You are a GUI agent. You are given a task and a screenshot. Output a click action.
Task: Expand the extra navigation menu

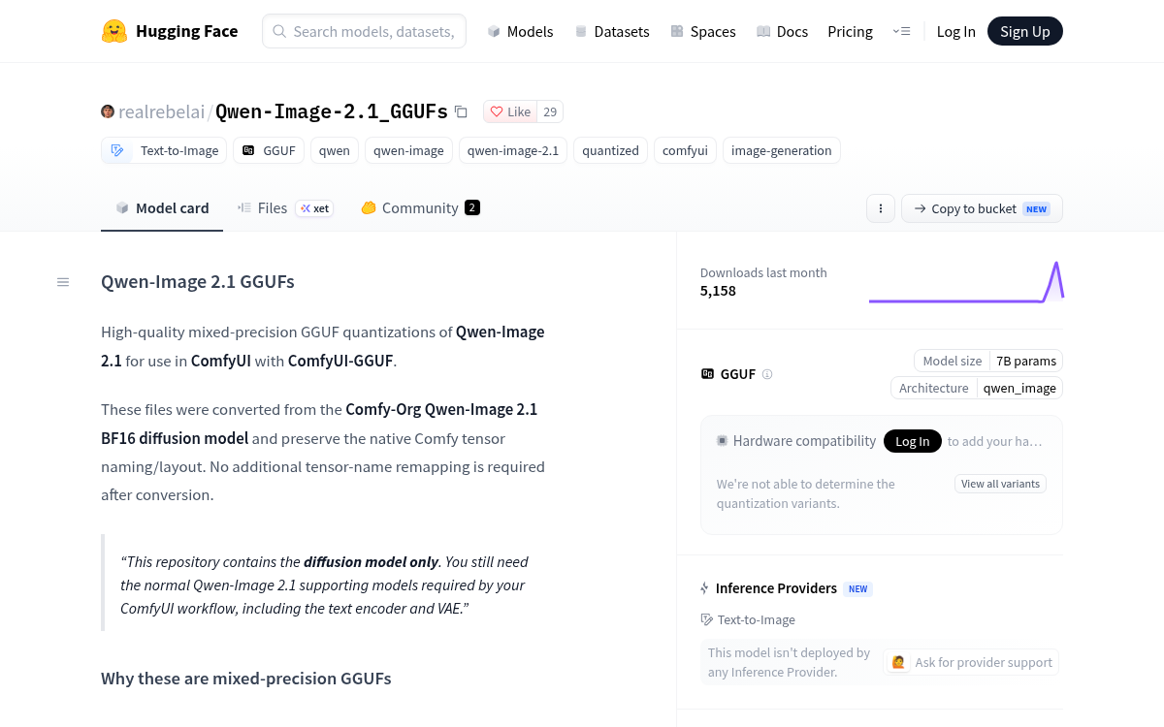point(901,31)
